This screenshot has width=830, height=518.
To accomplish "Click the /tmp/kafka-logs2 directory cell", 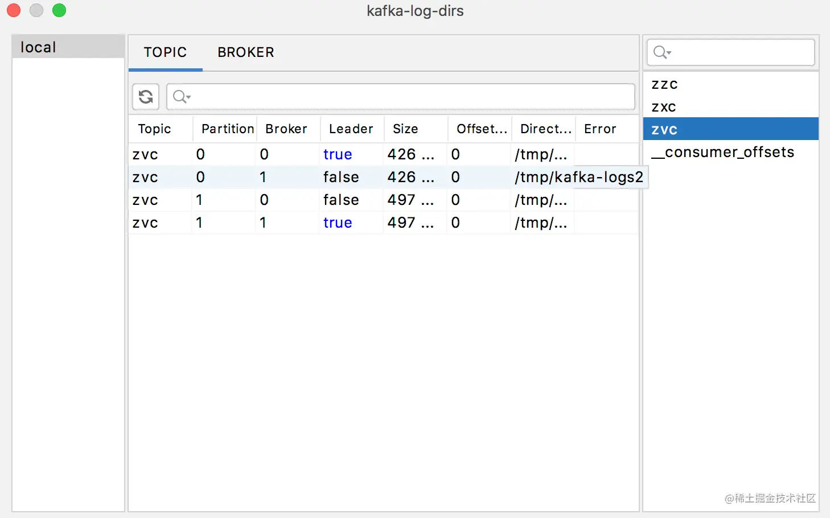I will [x=578, y=177].
